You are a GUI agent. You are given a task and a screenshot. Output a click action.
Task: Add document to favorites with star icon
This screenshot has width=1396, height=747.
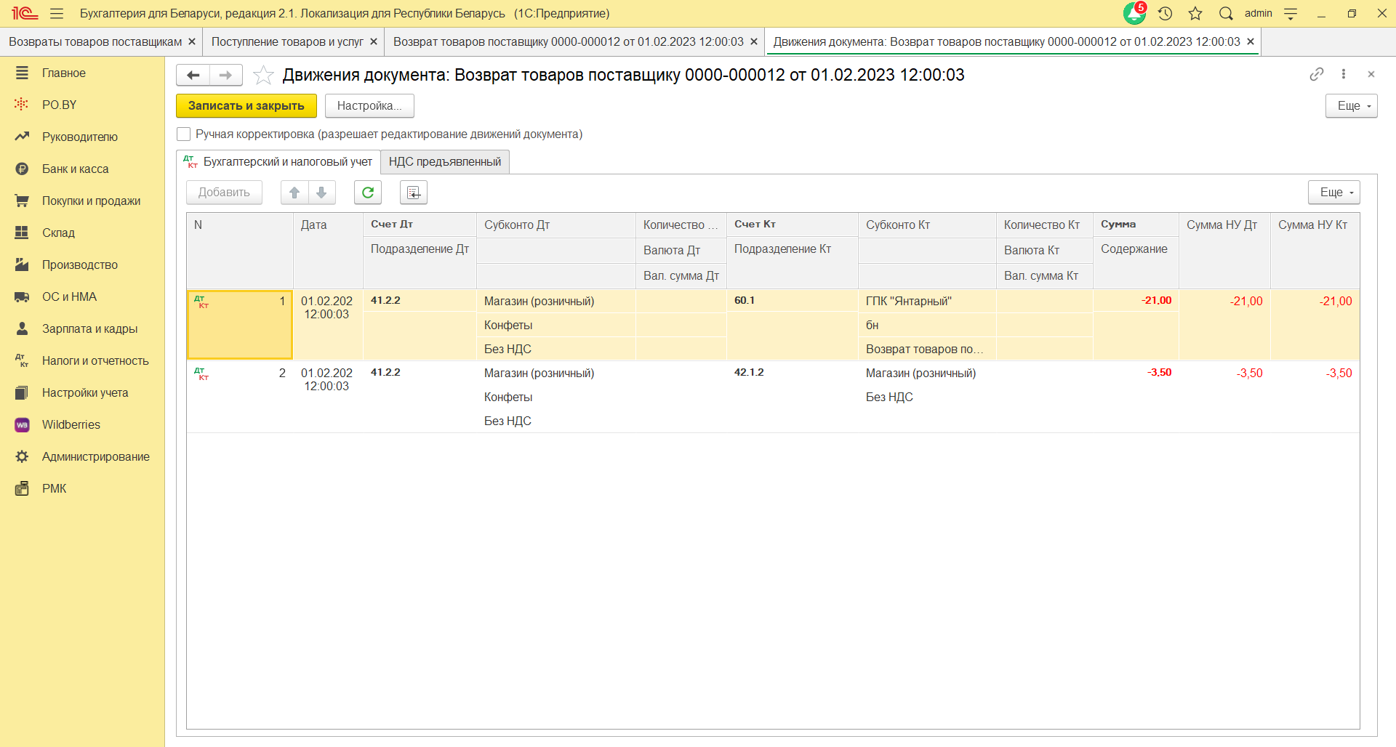pyautogui.click(x=263, y=76)
